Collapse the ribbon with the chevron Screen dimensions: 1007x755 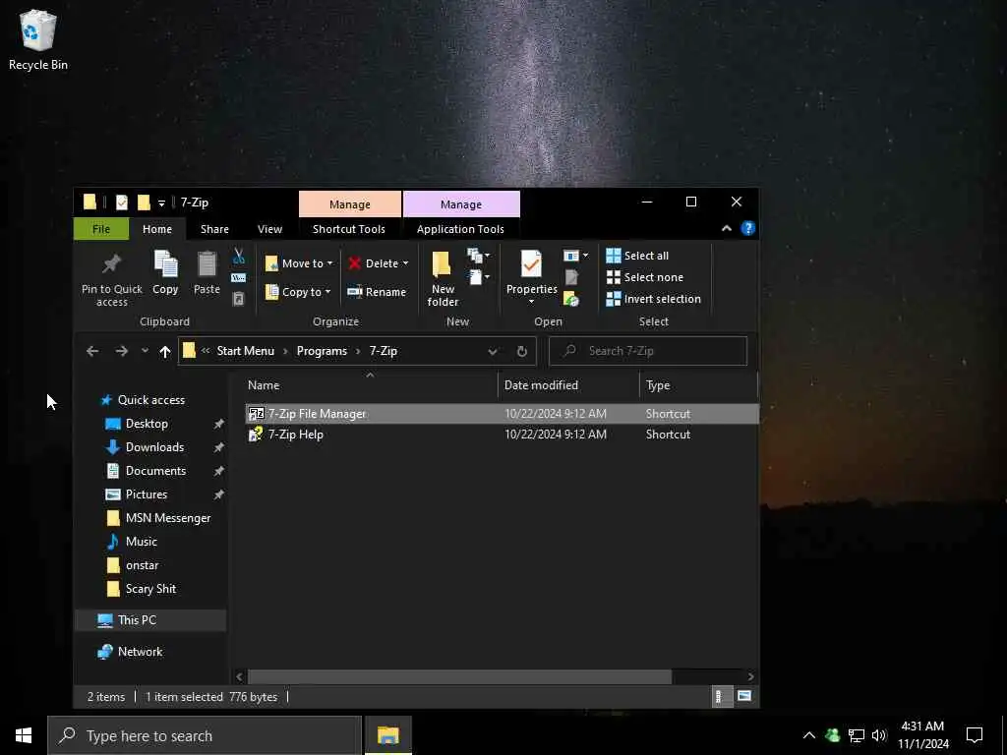[x=727, y=228]
